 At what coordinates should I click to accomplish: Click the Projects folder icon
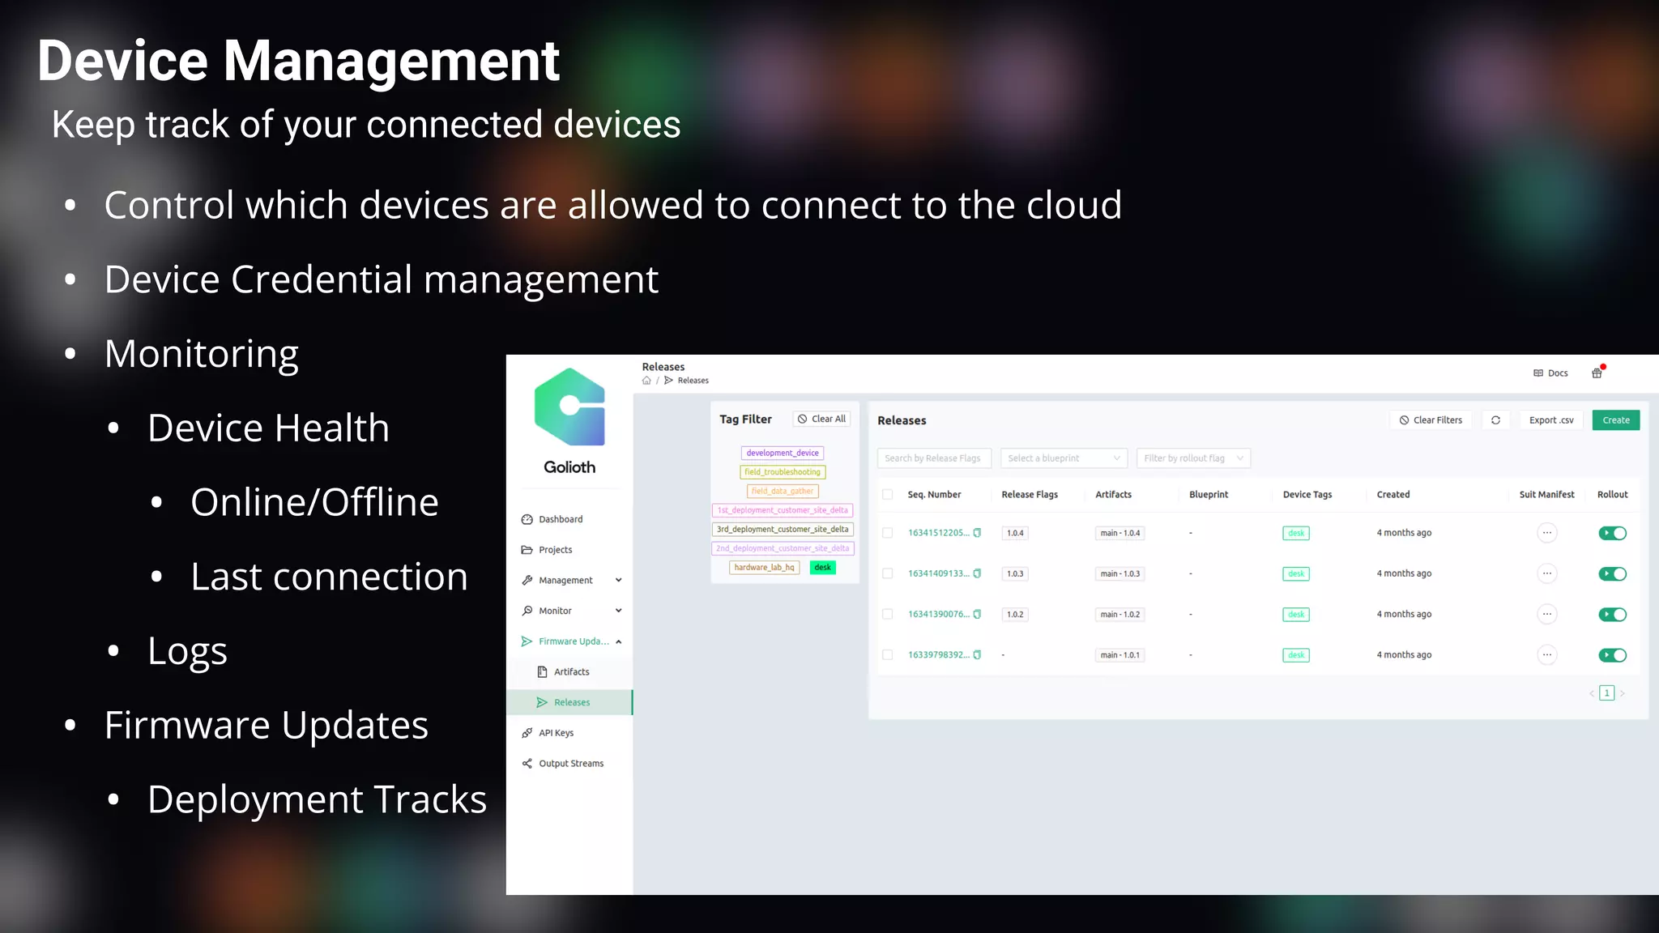coord(527,550)
